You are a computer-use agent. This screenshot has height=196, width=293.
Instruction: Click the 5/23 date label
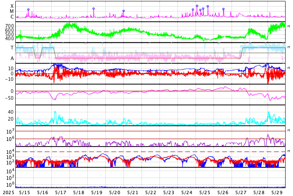(x=169, y=192)
